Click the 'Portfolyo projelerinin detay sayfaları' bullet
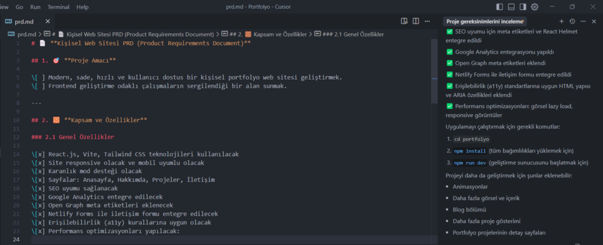The image size is (603, 245). click(x=499, y=233)
